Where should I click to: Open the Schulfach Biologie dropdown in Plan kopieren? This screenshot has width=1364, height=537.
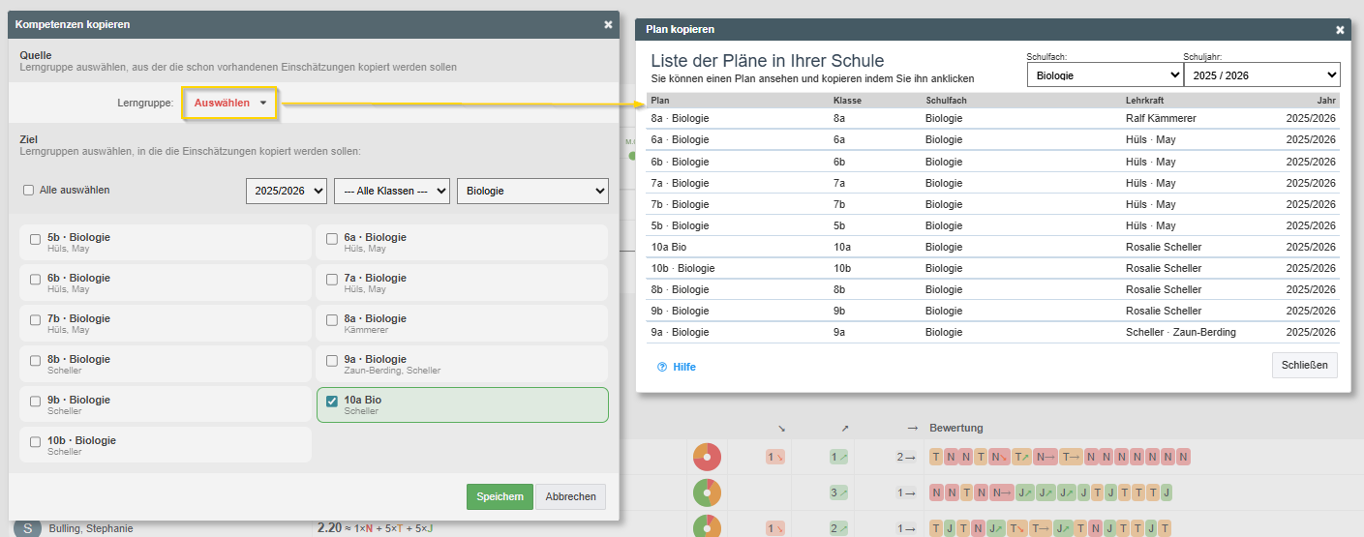[x=1104, y=75]
